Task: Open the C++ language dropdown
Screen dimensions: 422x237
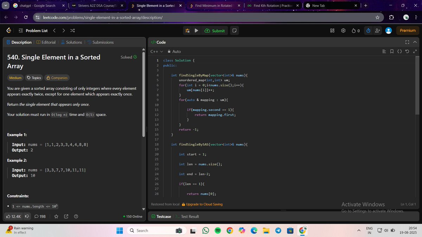Action: click(x=156, y=51)
